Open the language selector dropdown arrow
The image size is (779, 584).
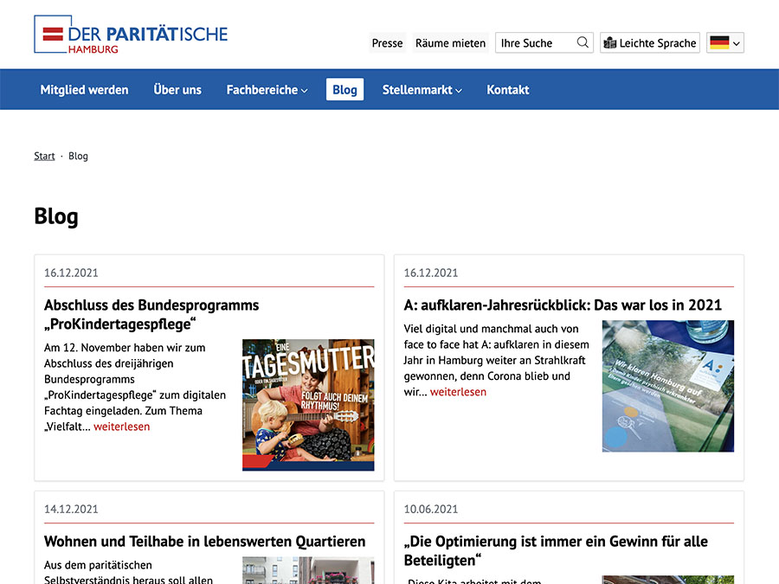pyautogui.click(x=737, y=43)
